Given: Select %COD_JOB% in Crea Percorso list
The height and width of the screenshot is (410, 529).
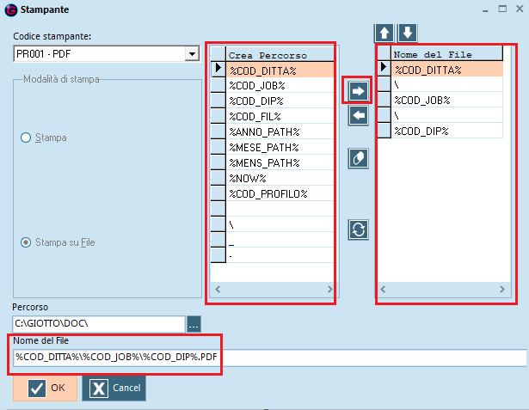Looking at the screenshot, I should [x=280, y=86].
